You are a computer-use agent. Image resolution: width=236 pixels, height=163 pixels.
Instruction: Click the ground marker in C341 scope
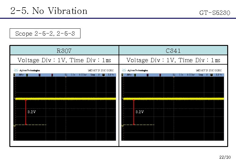[122, 126]
